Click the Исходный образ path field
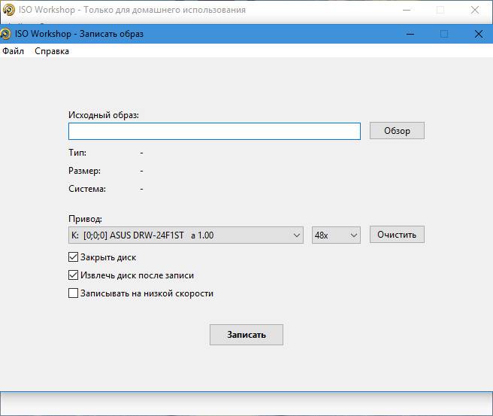The image size is (493, 416). tap(214, 131)
